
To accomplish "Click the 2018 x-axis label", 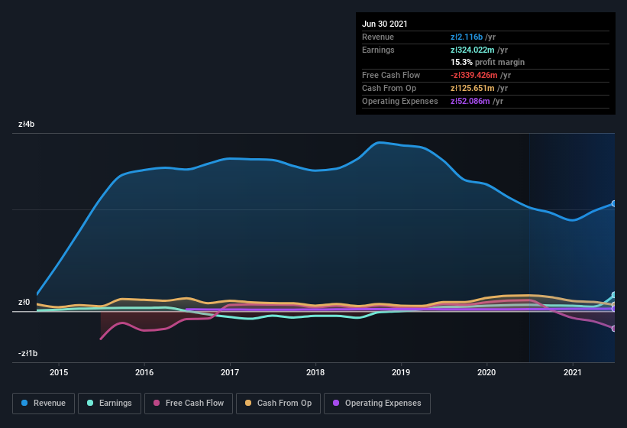I will click(315, 372).
